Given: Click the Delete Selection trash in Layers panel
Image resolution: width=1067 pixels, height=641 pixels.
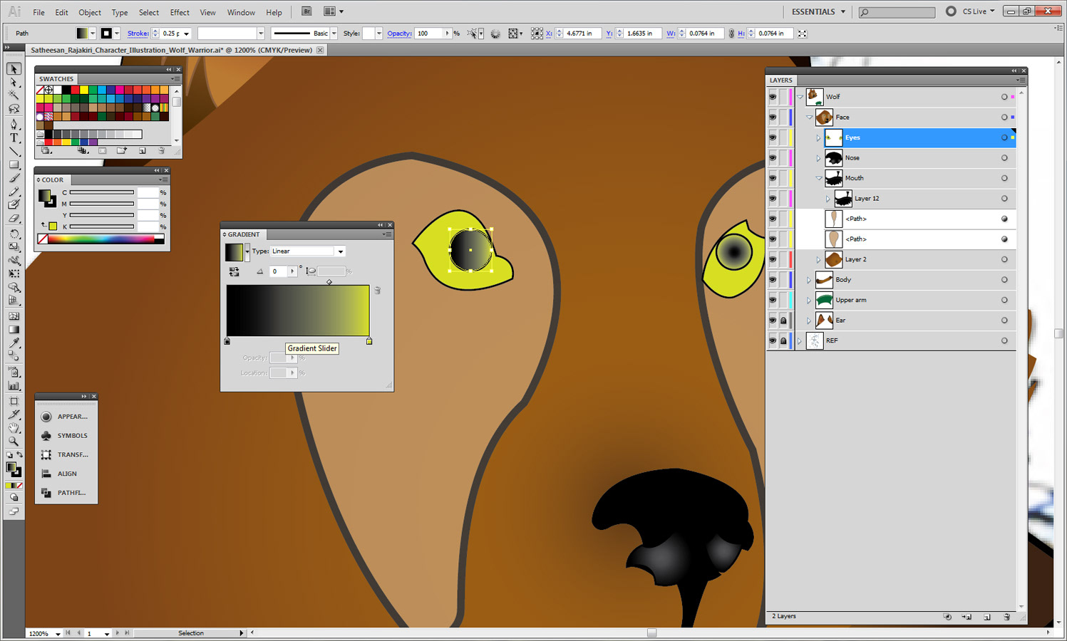Looking at the screenshot, I should coord(1006,617).
